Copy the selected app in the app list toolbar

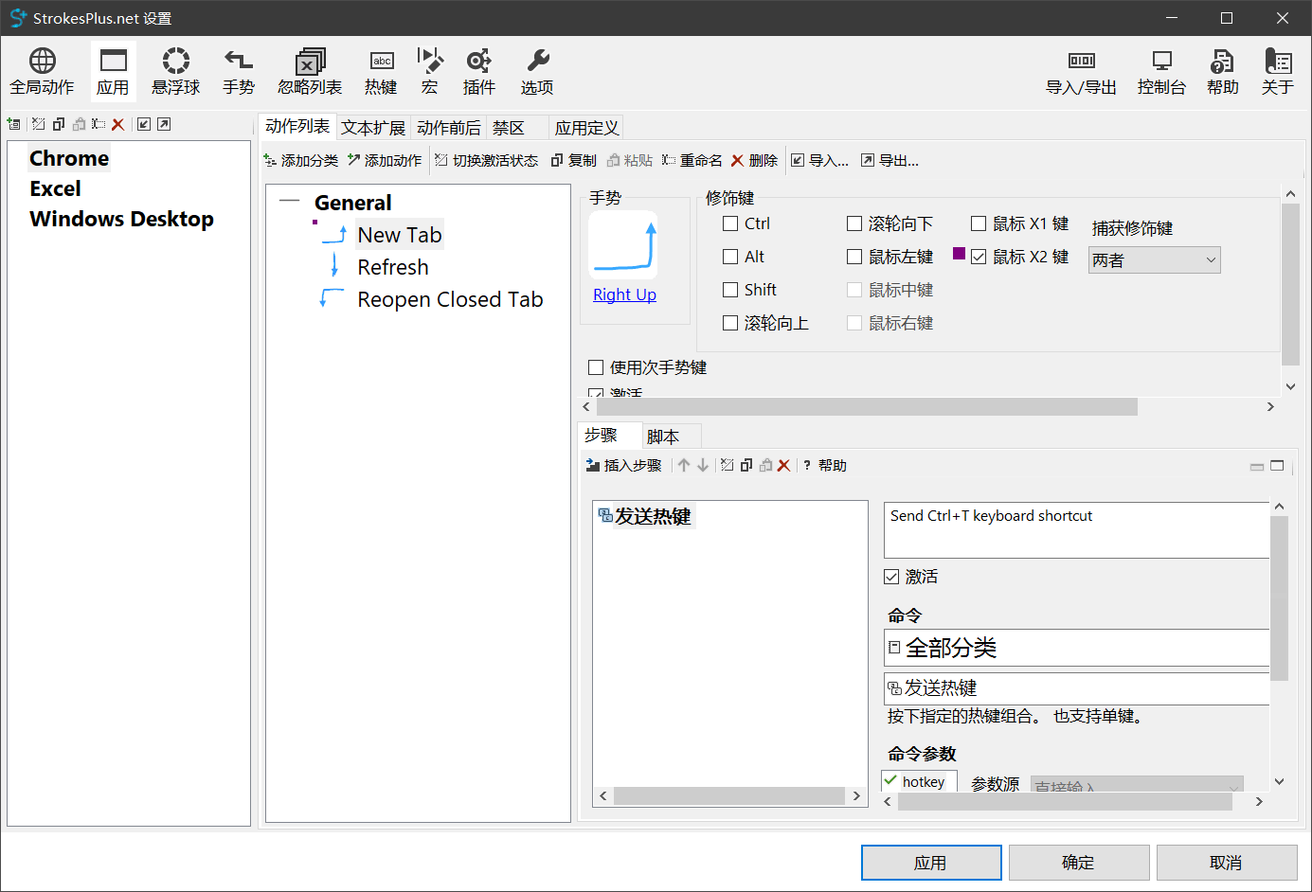click(x=59, y=124)
